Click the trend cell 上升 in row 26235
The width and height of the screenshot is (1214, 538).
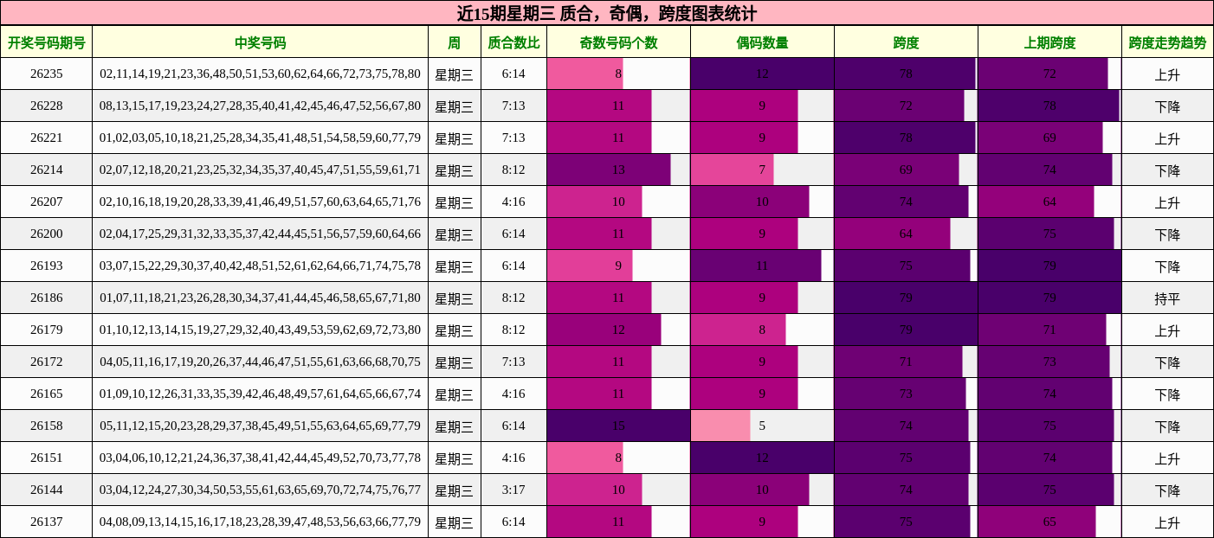point(1167,74)
